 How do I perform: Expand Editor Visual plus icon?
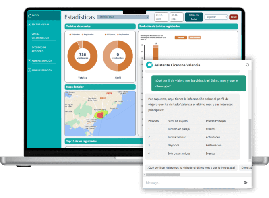29,25
